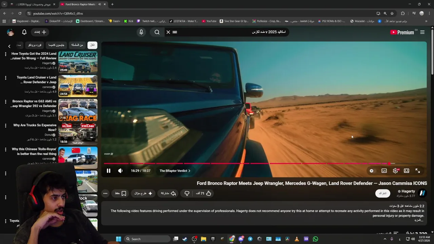Open the Kick bookmark
This screenshot has height=244, width=434.
click(x=129, y=21)
